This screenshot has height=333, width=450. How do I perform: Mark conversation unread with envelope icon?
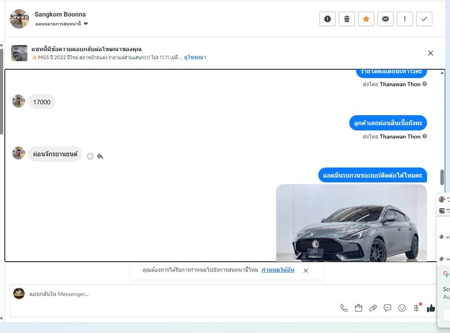pos(386,19)
